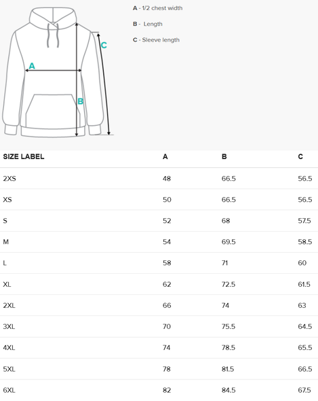Click the 6XL size row label
318x401 pixels.
click(9, 390)
